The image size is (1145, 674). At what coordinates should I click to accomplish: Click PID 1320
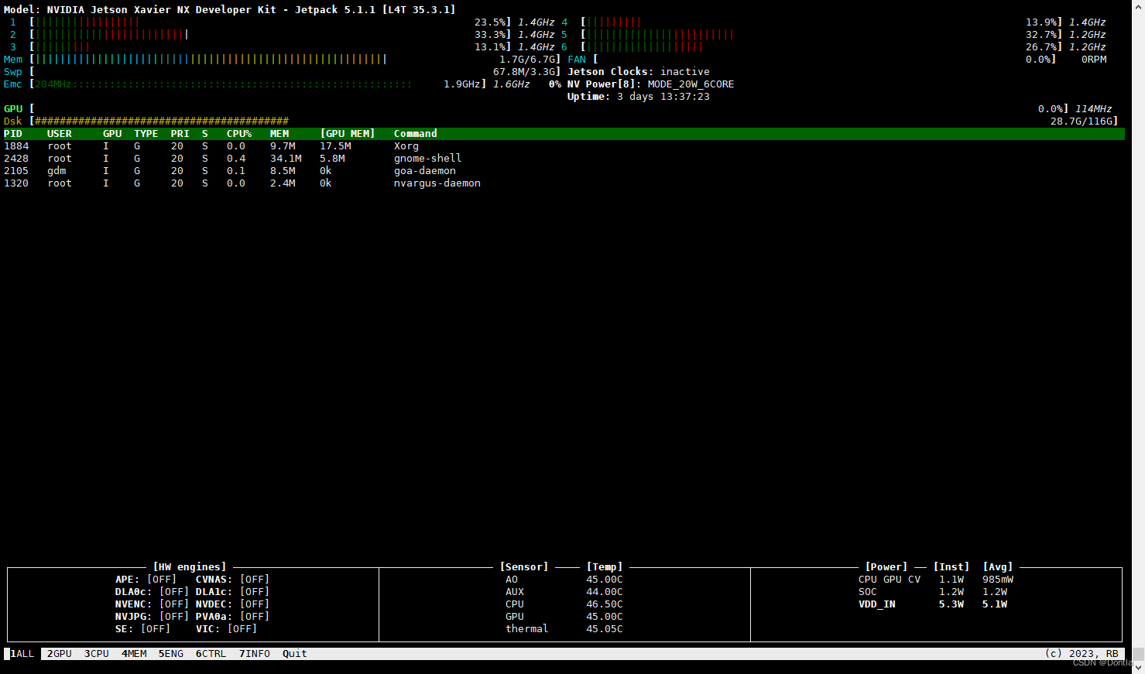pyautogui.click(x=16, y=183)
